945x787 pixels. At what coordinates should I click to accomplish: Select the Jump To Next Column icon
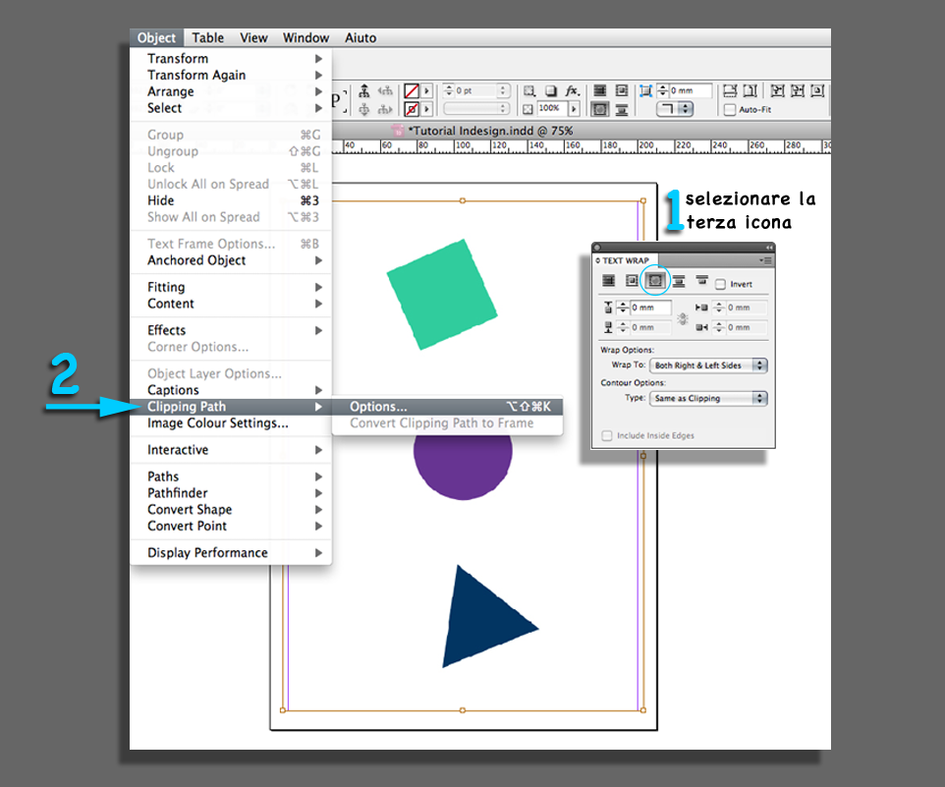pyautogui.click(x=701, y=280)
